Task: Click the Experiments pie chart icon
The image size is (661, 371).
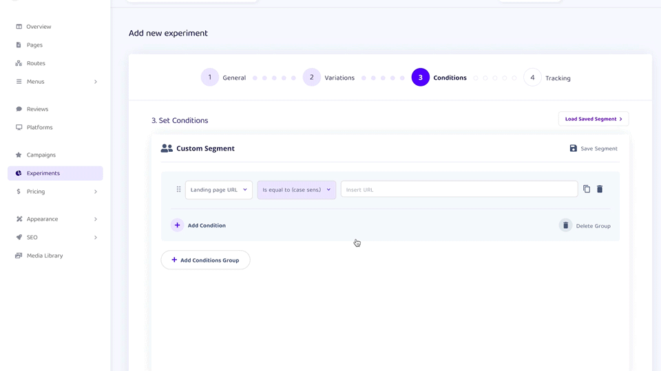Action: point(19,173)
